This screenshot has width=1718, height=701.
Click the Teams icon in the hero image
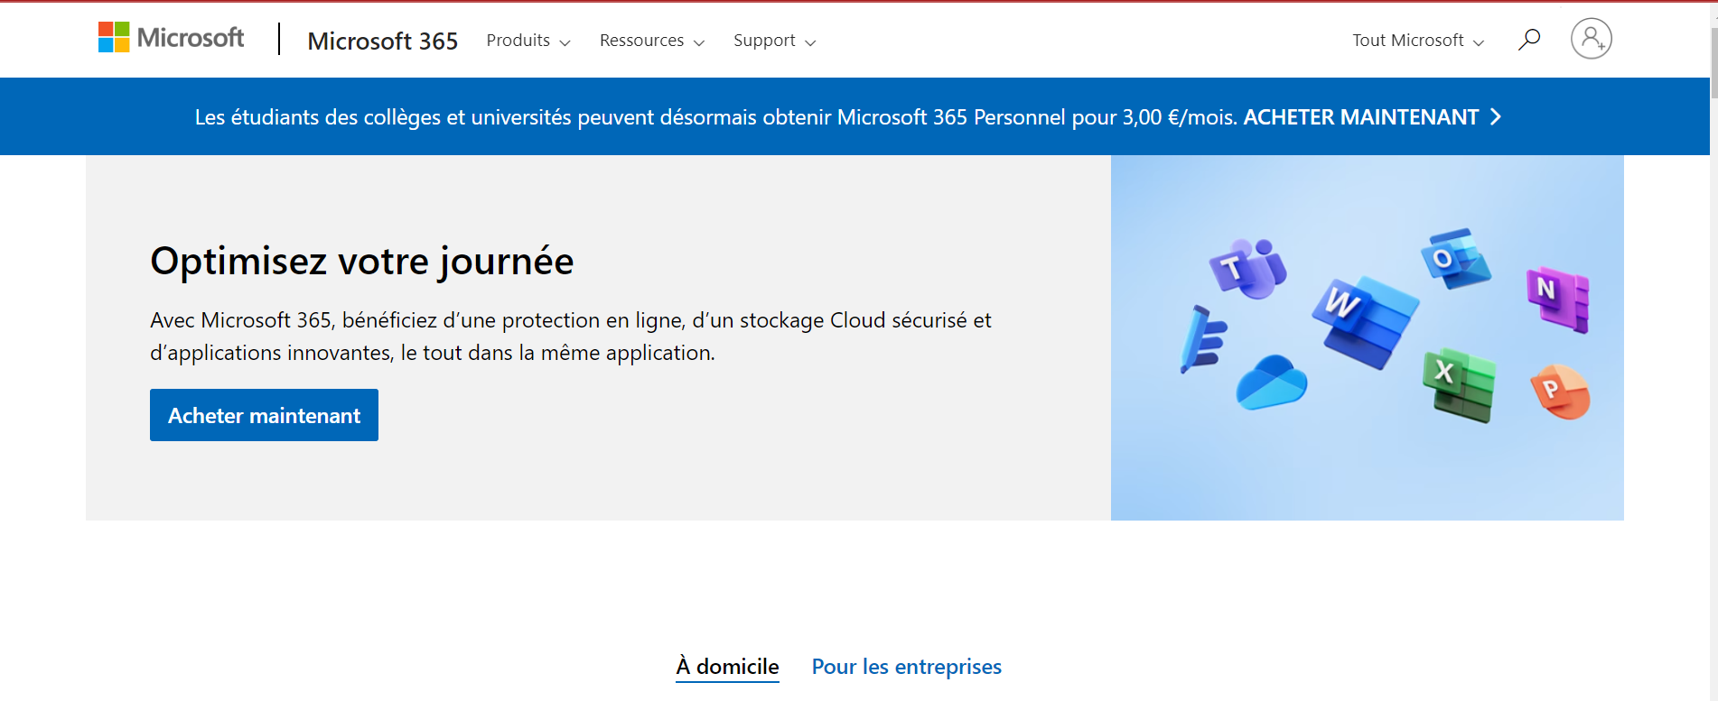pyautogui.click(x=1248, y=265)
